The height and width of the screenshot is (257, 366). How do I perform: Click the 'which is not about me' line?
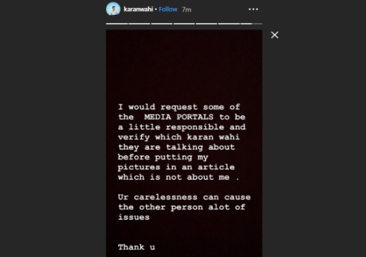click(178, 177)
